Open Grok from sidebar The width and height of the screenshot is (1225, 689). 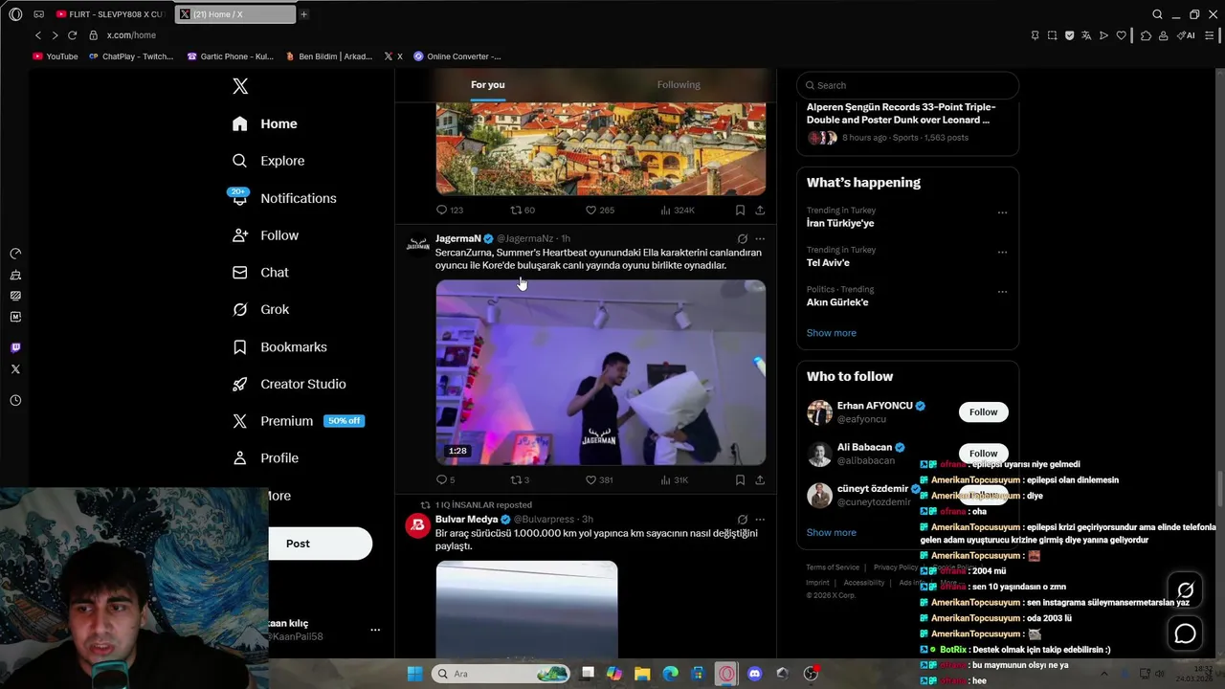click(x=260, y=309)
